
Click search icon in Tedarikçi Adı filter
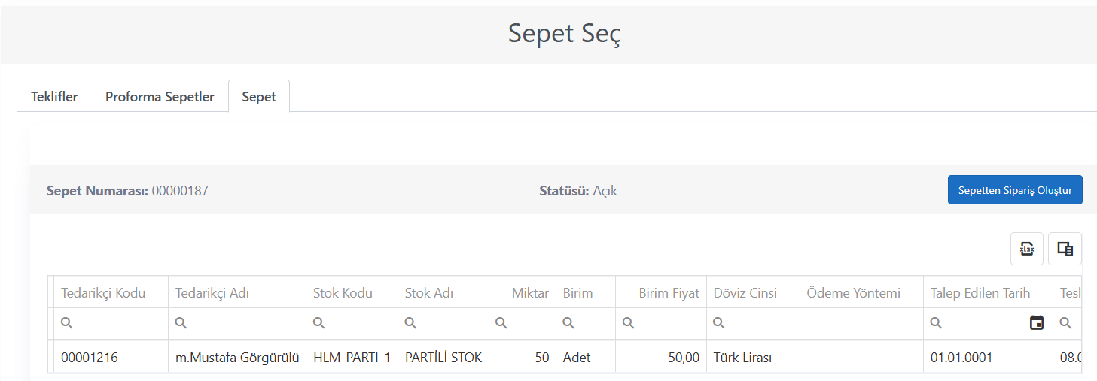181,323
